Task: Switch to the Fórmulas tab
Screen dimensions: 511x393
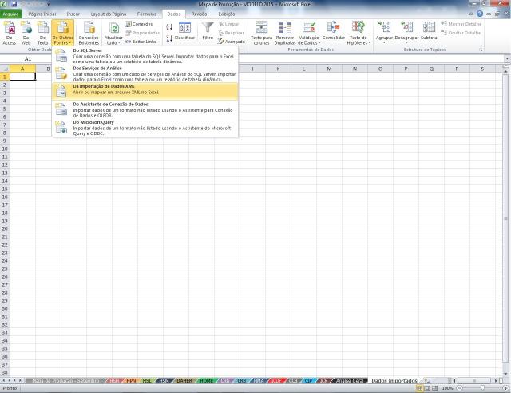Action: point(146,14)
